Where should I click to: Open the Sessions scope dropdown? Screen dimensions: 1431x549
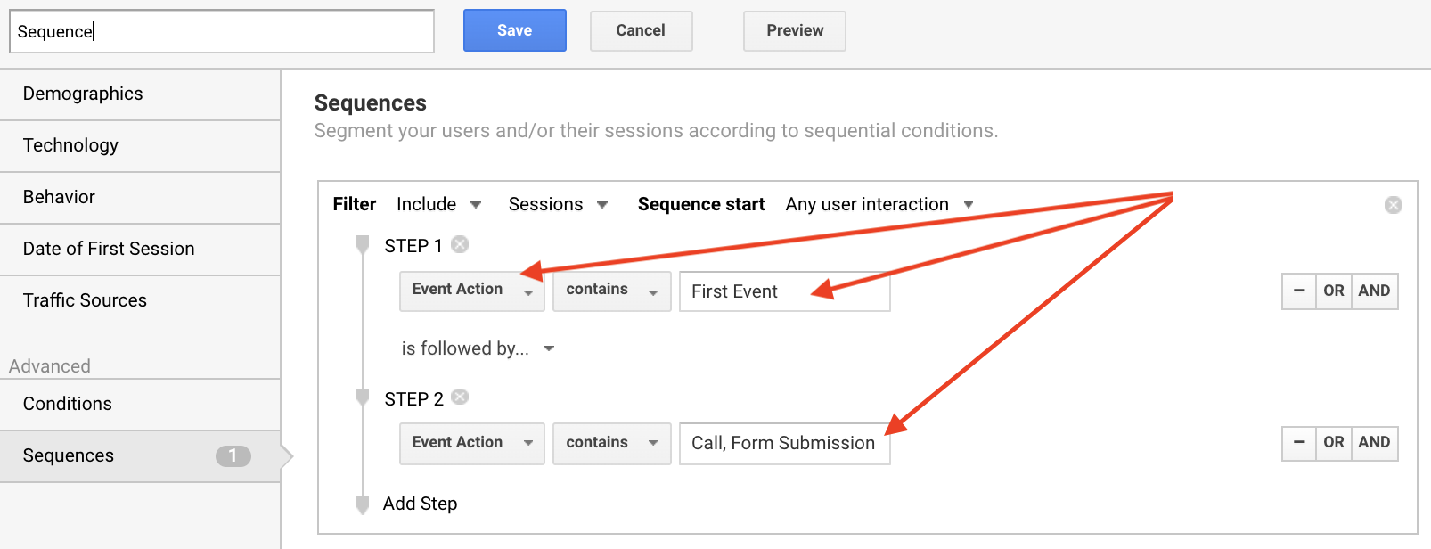[559, 204]
